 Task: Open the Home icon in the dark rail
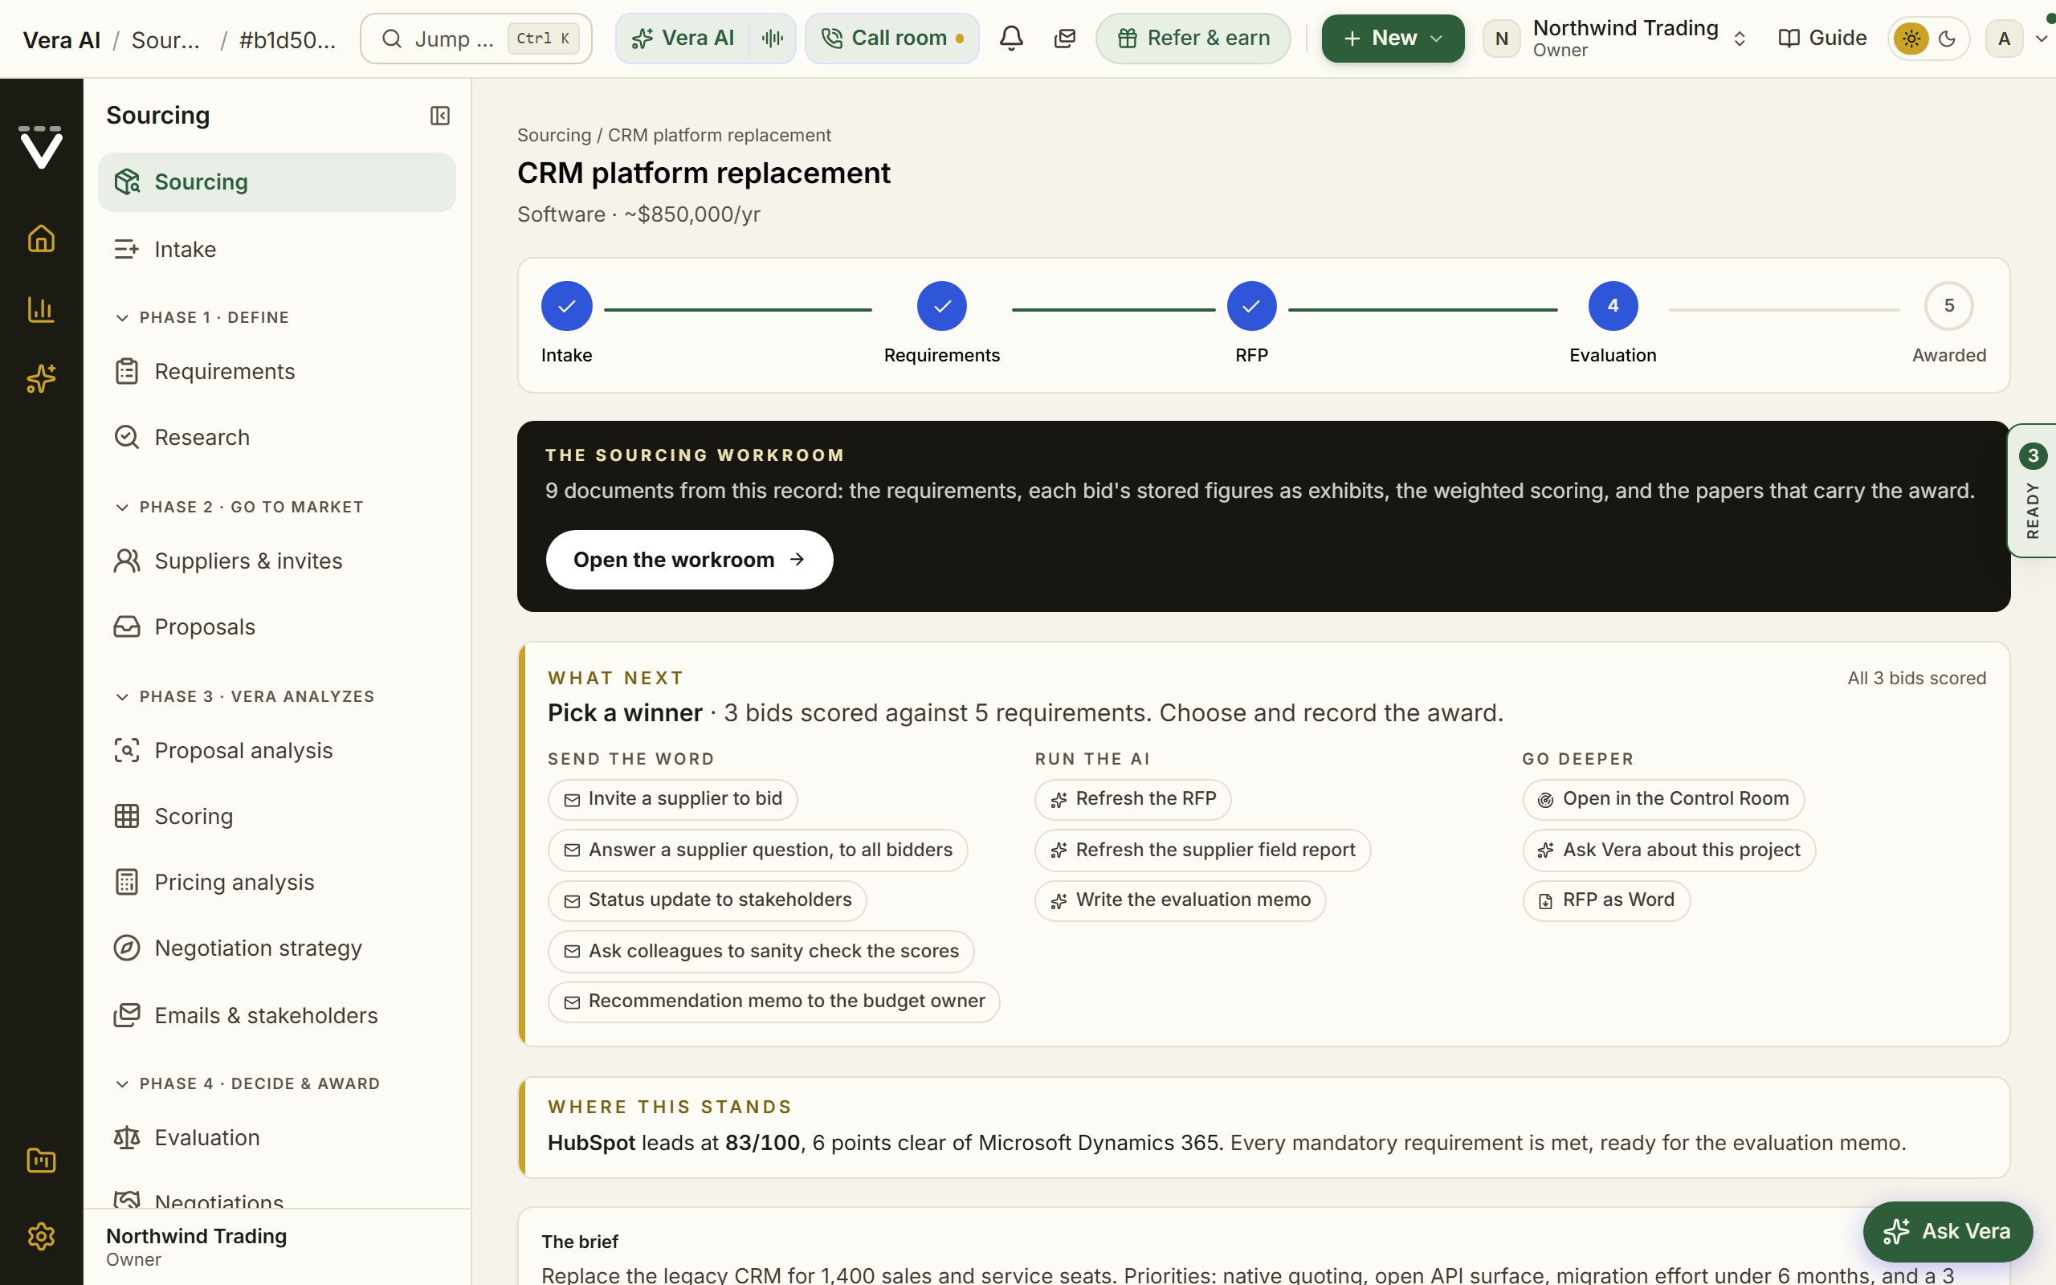point(41,239)
